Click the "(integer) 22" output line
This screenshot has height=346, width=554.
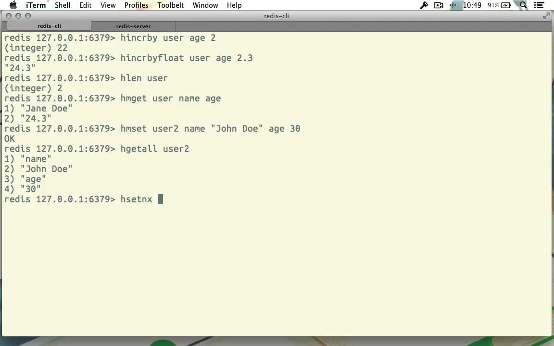(36, 48)
